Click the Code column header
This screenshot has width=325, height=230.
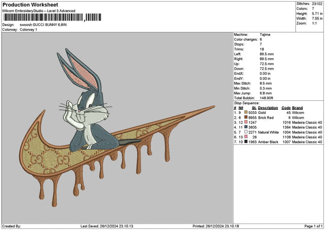click(x=286, y=108)
